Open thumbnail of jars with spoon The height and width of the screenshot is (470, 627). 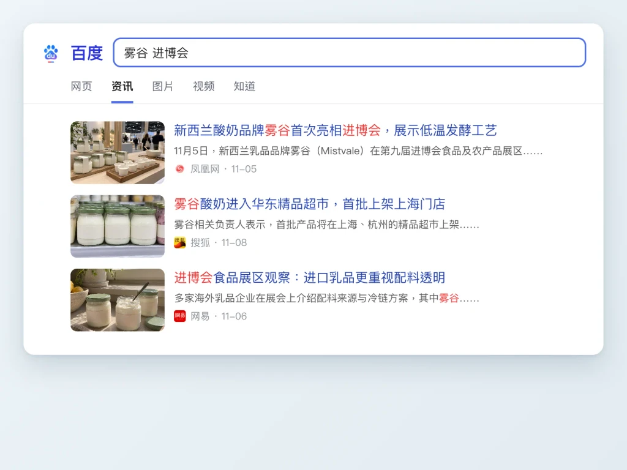tap(118, 300)
